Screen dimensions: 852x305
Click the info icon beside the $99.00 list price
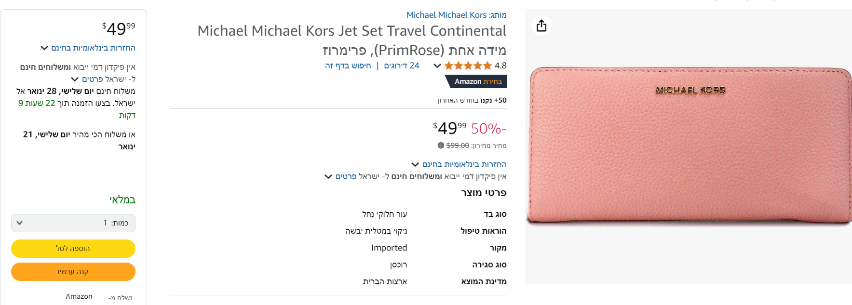pyautogui.click(x=441, y=146)
